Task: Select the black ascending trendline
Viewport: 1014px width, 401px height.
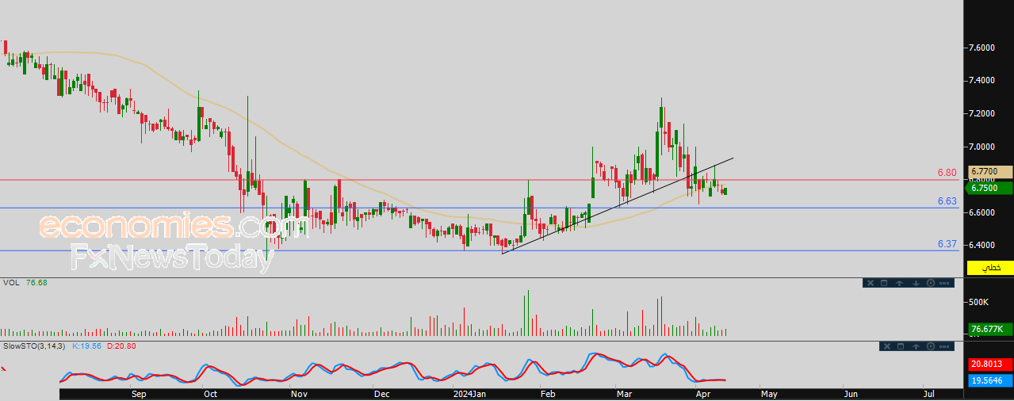Action: tap(618, 205)
